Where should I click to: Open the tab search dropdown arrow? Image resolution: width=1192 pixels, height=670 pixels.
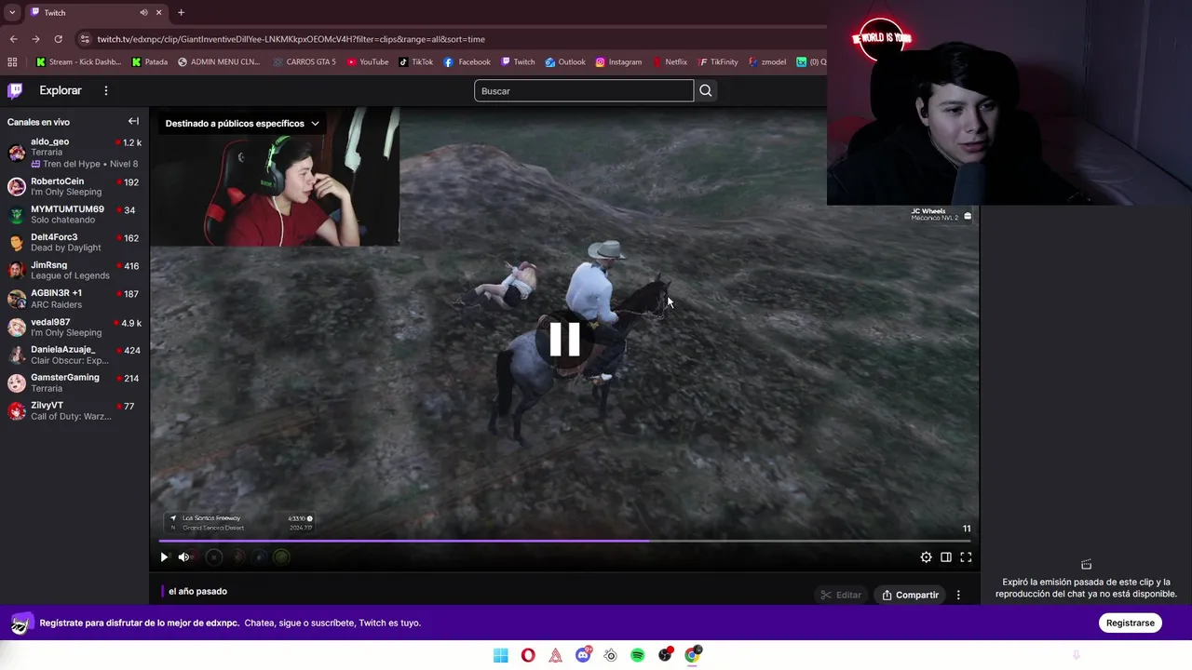click(x=11, y=12)
